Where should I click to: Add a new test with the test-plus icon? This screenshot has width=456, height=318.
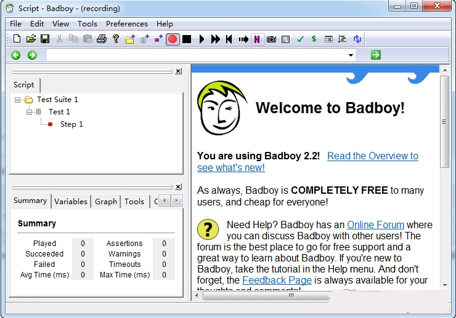point(145,39)
